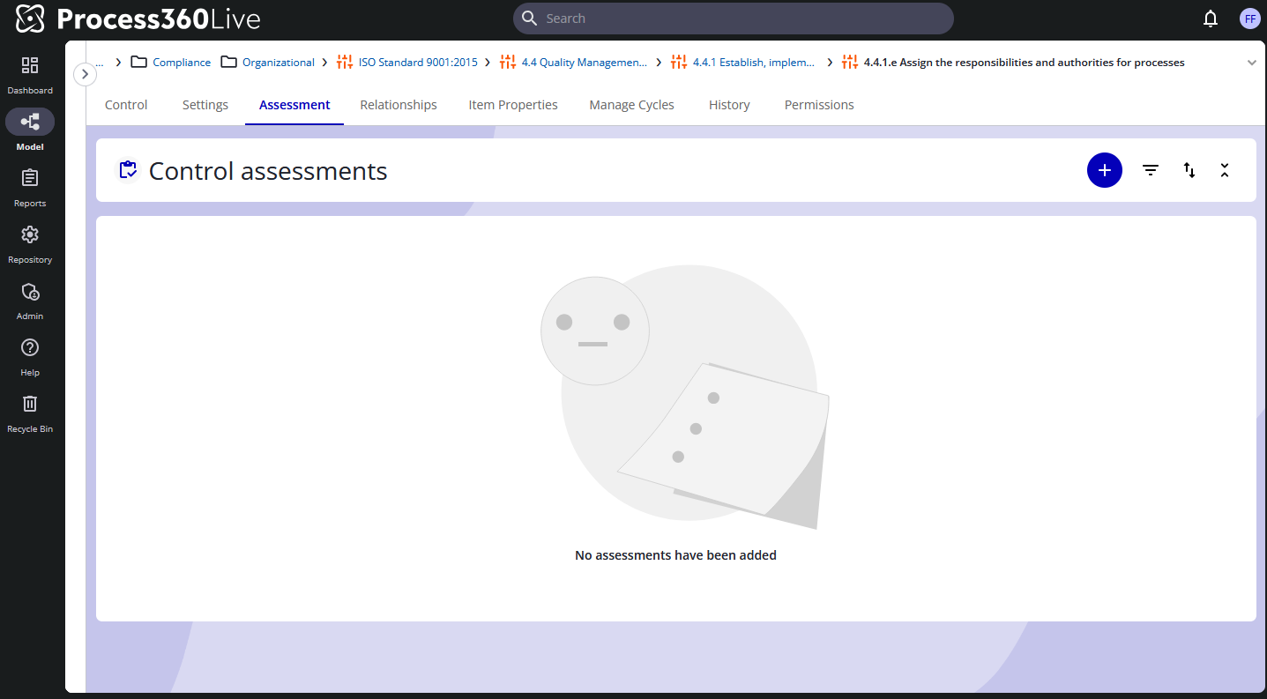Open the Item Properties tab
The height and width of the screenshot is (699, 1267).
pyautogui.click(x=513, y=105)
